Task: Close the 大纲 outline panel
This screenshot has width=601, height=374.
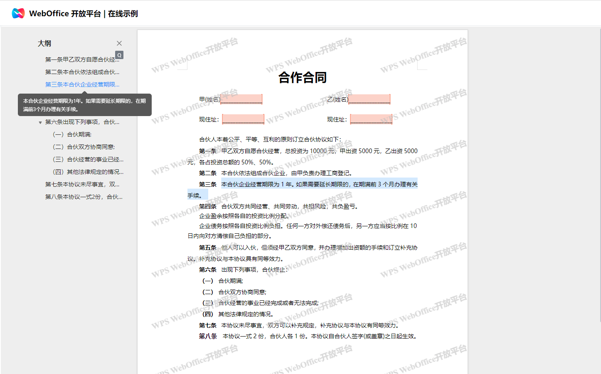Action: point(119,43)
